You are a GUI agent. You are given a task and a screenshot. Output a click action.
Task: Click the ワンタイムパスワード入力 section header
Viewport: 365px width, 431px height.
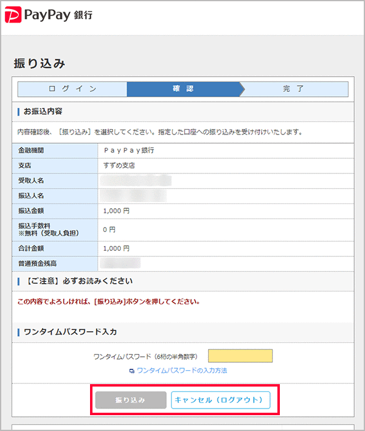71,332
